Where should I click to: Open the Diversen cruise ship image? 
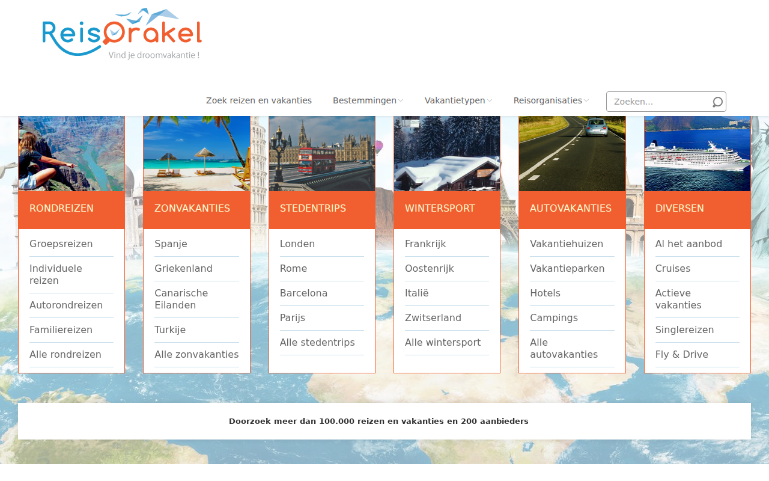pos(698,153)
